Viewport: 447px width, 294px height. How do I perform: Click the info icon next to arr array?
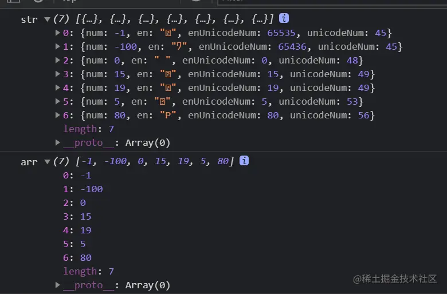[x=244, y=161]
